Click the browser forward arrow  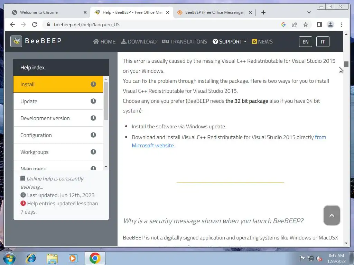coord(24,24)
